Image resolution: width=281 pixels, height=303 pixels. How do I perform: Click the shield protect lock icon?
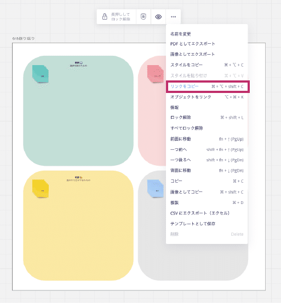pyautogui.click(x=143, y=16)
